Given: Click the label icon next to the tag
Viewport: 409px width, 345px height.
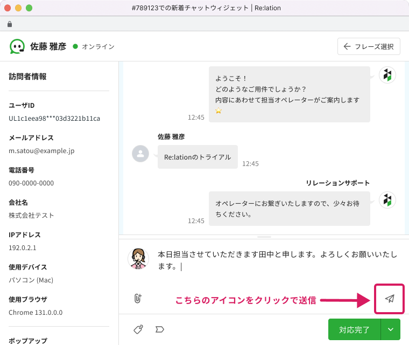Looking at the screenshot, I should click(159, 329).
